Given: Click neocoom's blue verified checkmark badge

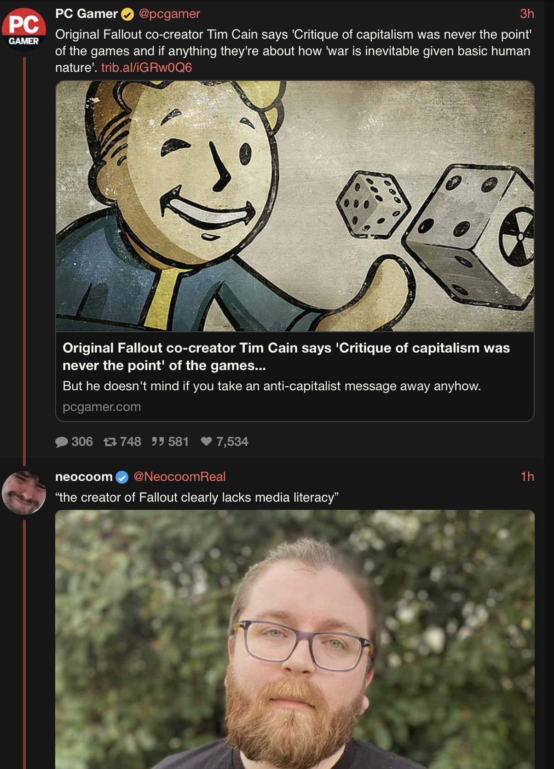Looking at the screenshot, I should (122, 477).
